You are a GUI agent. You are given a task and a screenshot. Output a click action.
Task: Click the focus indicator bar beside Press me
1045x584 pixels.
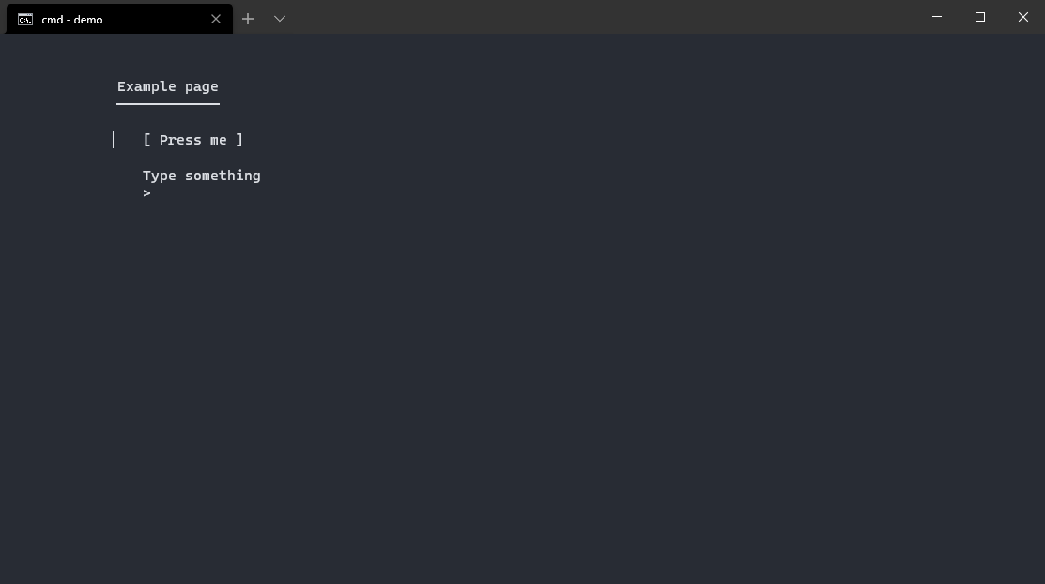tap(114, 140)
